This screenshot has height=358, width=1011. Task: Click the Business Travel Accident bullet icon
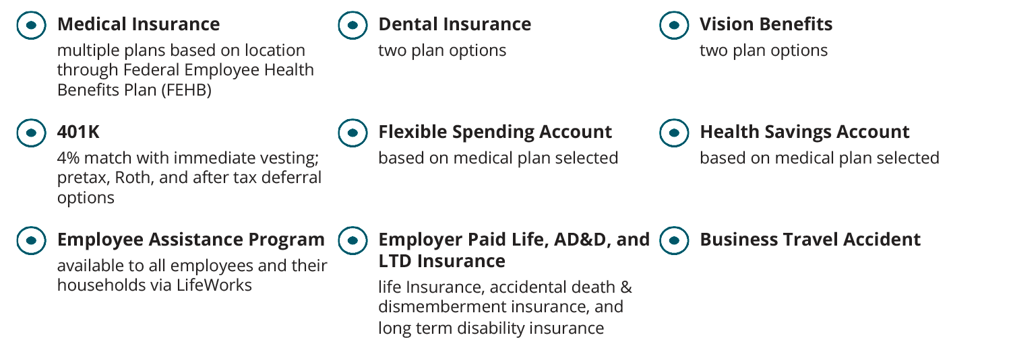pos(673,240)
